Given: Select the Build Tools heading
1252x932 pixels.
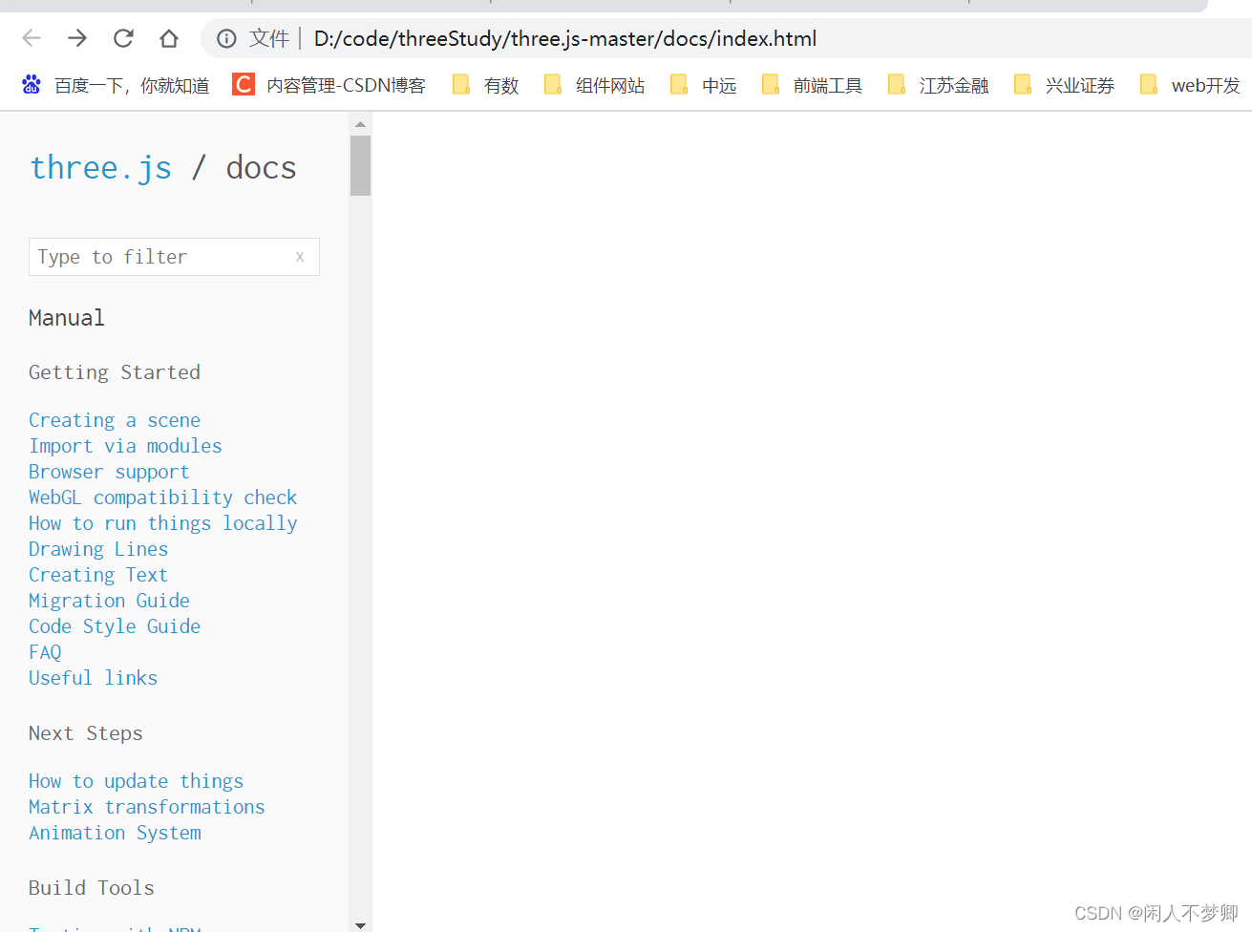Looking at the screenshot, I should click(x=92, y=888).
